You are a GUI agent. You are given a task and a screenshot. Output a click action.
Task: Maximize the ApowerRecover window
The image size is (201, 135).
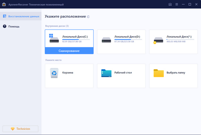pos(190,4)
